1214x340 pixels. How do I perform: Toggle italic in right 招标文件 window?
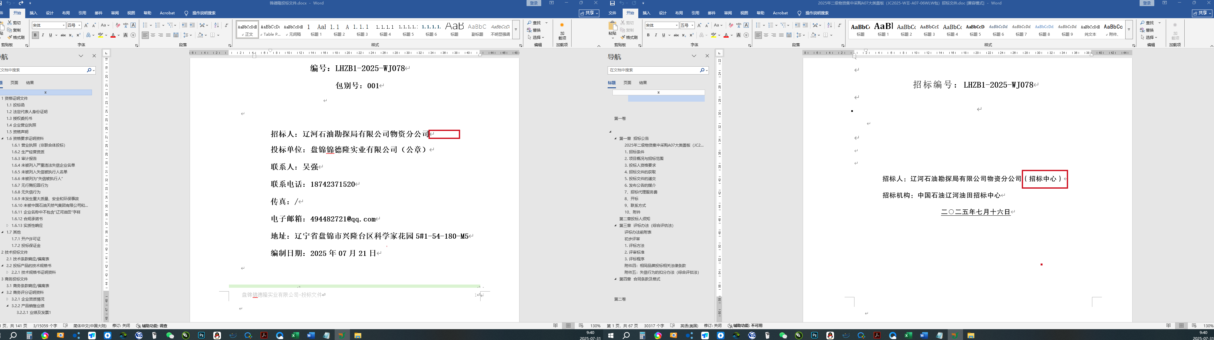pos(656,35)
